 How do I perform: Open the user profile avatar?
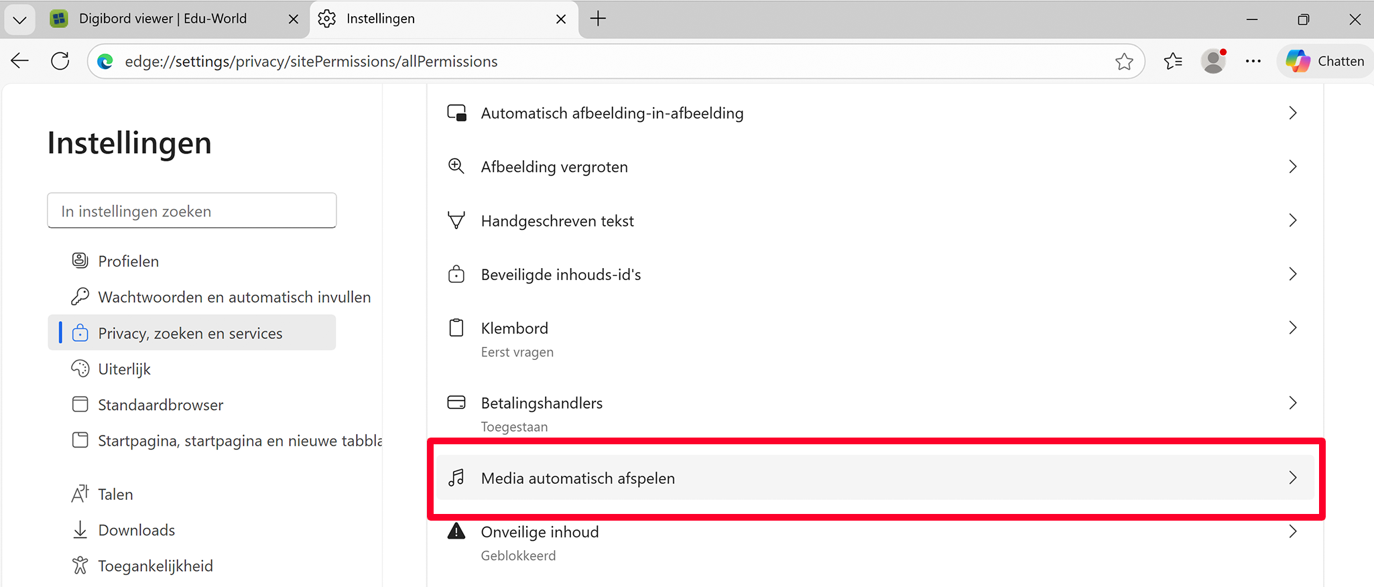coord(1213,62)
